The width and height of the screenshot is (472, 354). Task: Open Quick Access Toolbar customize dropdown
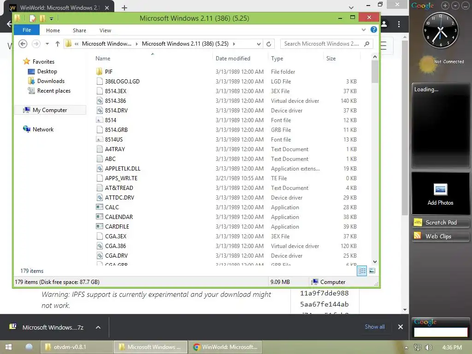[x=52, y=18]
